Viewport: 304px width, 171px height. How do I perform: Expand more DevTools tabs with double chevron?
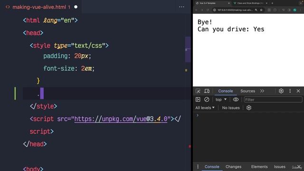[x=262, y=91]
